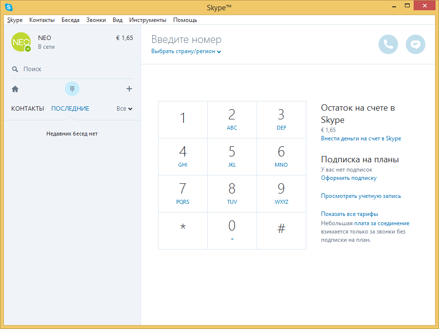This screenshot has height=329, width=439.
Task: Open the 'плата за соединение' link
Action: pos(381,223)
